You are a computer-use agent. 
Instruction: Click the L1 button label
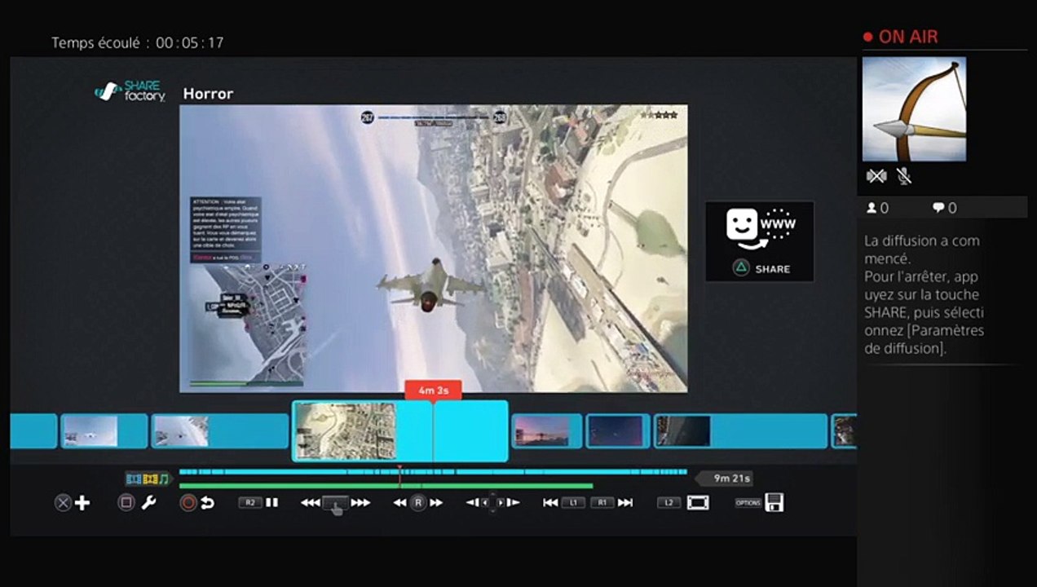click(x=573, y=503)
